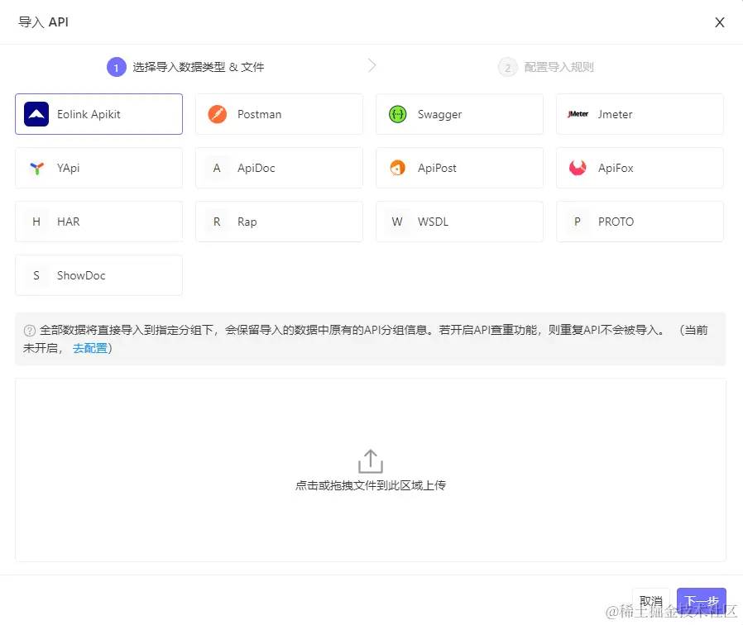Choose ApiDoc as import type
Image resolution: width=743 pixels, height=625 pixels.
(x=279, y=168)
